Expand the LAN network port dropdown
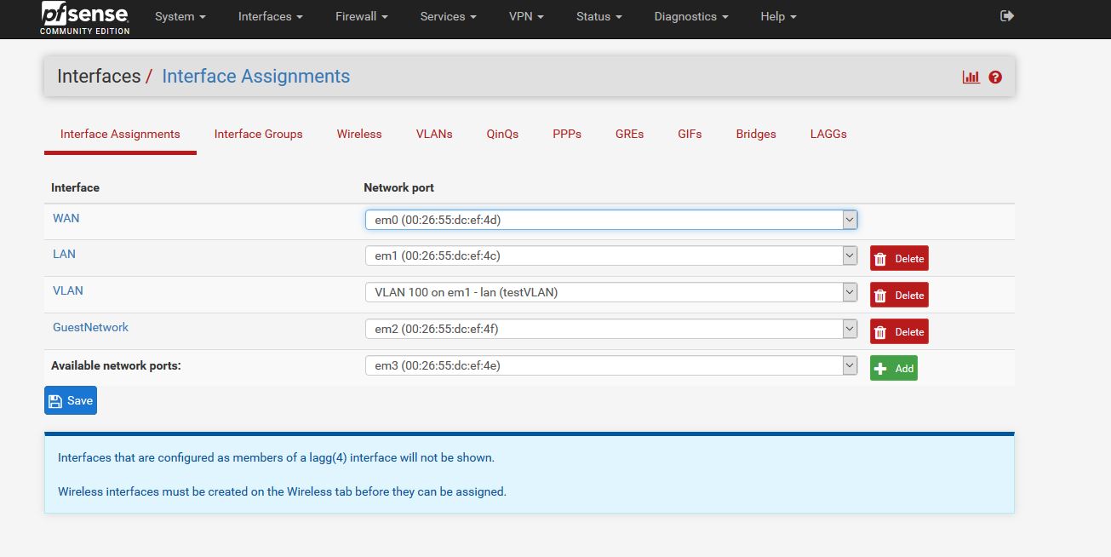1111x557 pixels. click(x=610, y=256)
